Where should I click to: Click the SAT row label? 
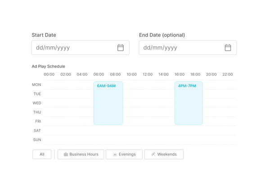pyautogui.click(x=37, y=131)
